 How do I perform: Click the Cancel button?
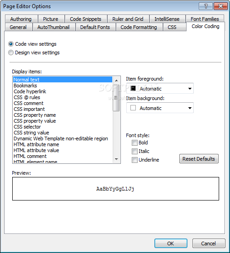tap(209, 243)
